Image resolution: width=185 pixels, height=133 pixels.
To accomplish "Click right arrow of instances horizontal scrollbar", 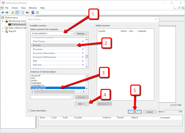I will pos(84,92).
